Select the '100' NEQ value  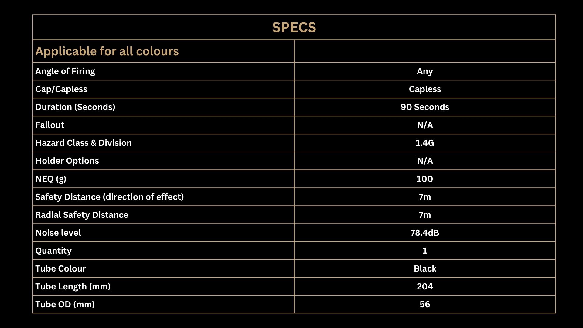pos(425,179)
